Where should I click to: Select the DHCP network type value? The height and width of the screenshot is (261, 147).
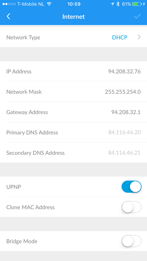[x=120, y=37]
